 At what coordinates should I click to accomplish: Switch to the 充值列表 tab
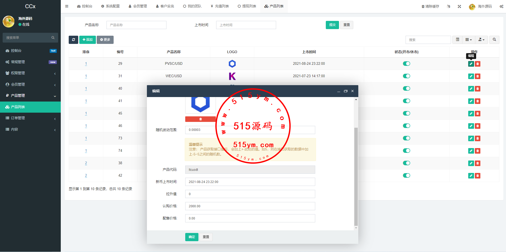pyautogui.click(x=220, y=6)
